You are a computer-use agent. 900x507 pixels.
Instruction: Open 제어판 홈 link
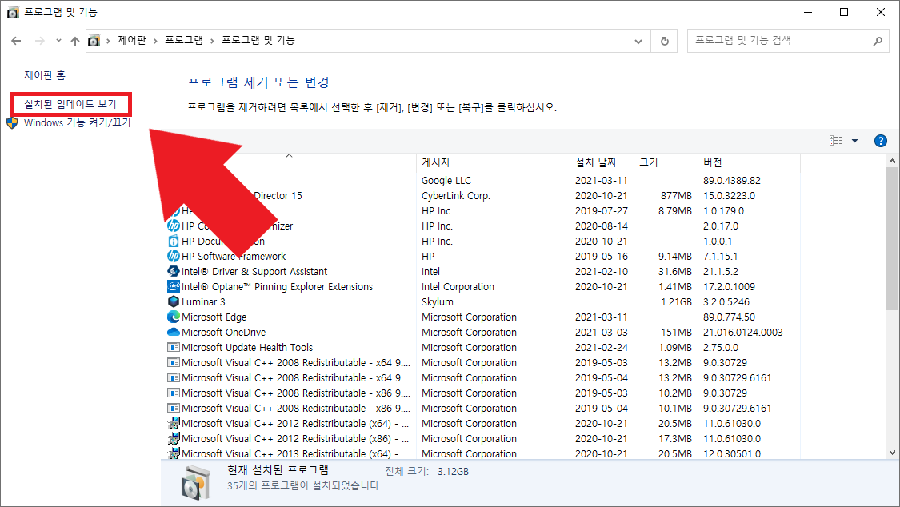pyautogui.click(x=45, y=75)
